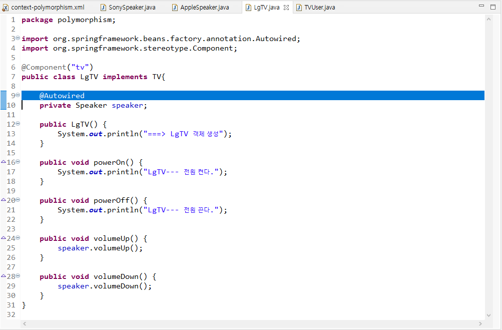Click the "LgTV 객체 생성" string
This screenshot has height=330, width=502.
183,134
